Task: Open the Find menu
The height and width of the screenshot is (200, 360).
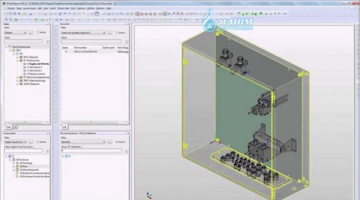Action: click(73, 8)
